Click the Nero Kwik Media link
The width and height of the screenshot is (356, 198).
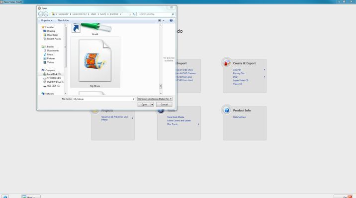[176, 117]
